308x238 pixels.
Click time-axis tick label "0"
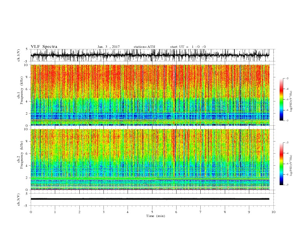(31, 212)
